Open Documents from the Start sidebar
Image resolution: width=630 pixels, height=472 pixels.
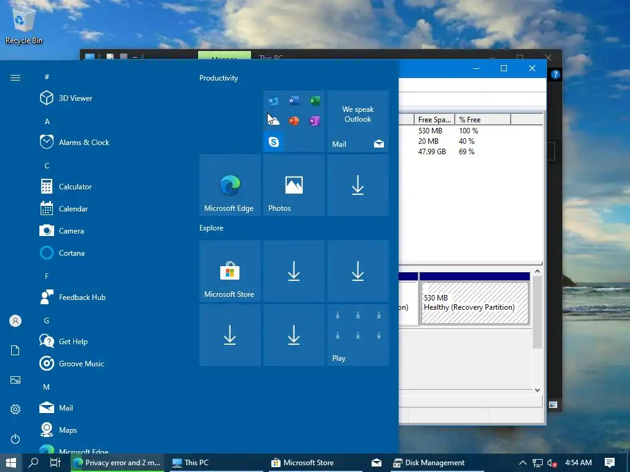pyautogui.click(x=15, y=350)
